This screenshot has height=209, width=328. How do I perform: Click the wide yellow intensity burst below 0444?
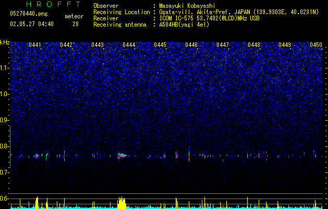(122, 203)
